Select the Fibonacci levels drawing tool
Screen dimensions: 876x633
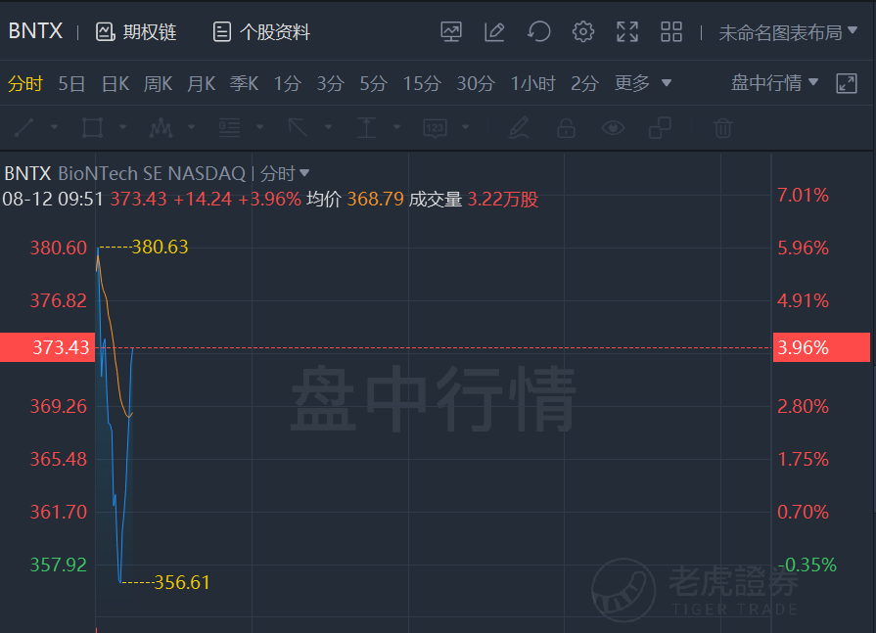pos(230,127)
